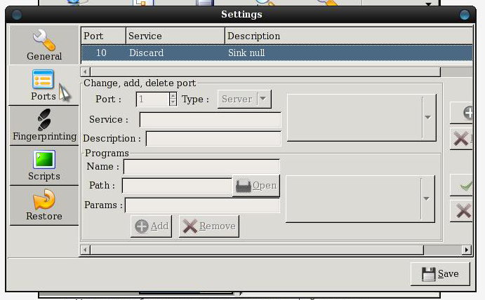This screenshot has width=485, height=300.
Task: Click the Service text field
Action: click(x=211, y=120)
